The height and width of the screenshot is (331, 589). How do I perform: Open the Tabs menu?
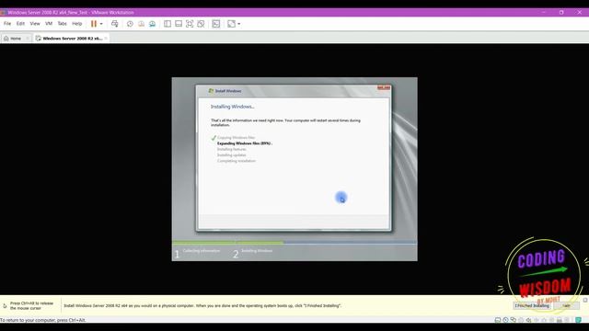coord(62,24)
